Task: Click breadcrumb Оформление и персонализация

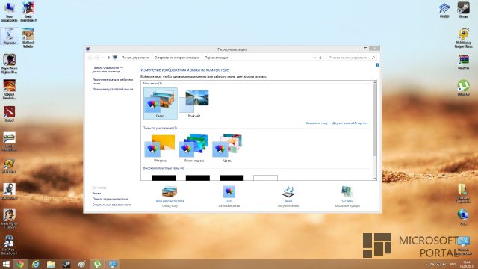Action: pos(177,58)
